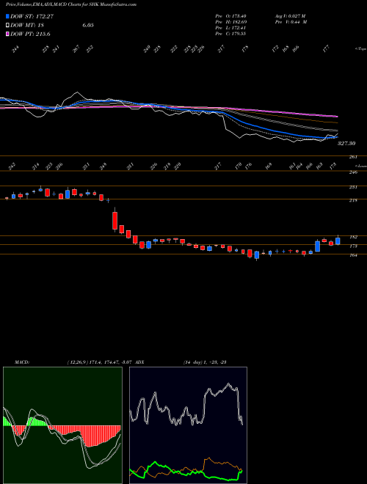This screenshot has height=484, width=367.
Task: Click the 231 price axis label
Action: pyautogui.click(x=353, y=187)
